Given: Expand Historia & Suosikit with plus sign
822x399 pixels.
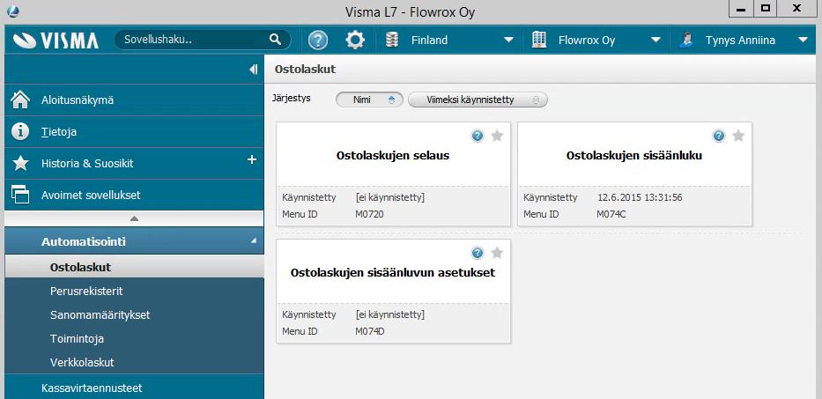Looking at the screenshot, I should point(252,159).
